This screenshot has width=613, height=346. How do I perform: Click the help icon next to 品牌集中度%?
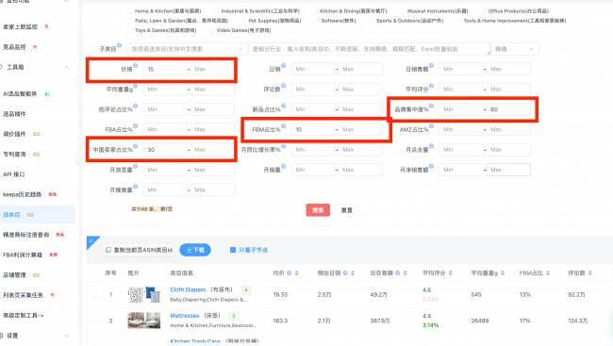(x=431, y=106)
